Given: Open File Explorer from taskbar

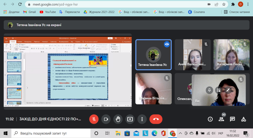Looking at the screenshot, I should pos(118,133).
